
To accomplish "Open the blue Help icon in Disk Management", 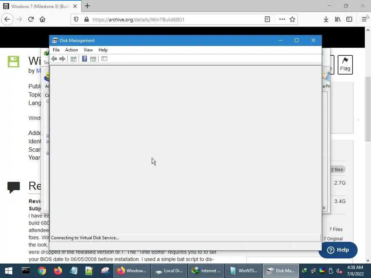I will click(x=84, y=59).
